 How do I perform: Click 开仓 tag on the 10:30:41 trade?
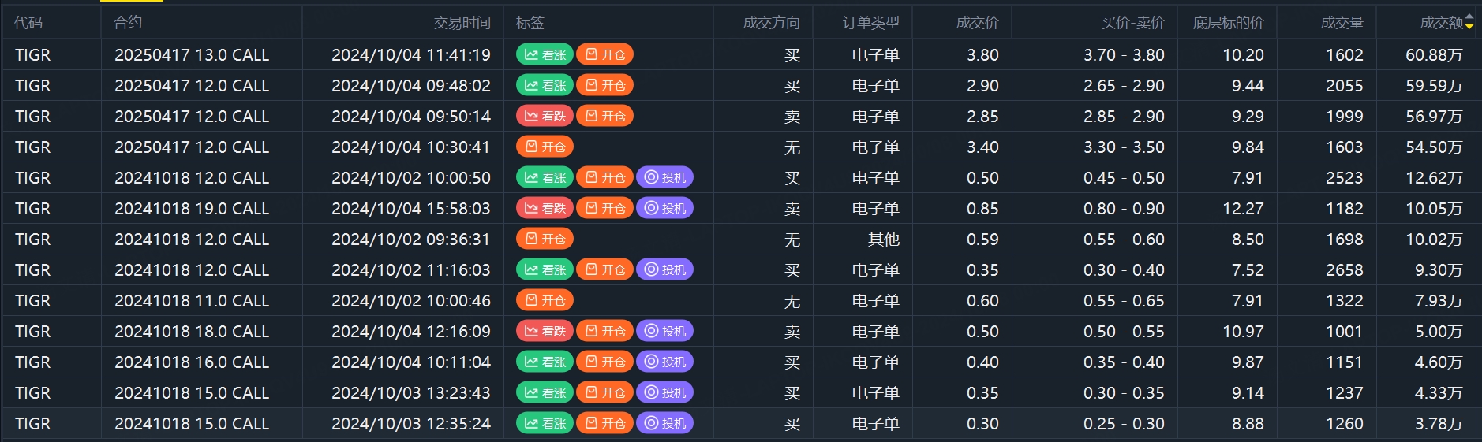[545, 147]
